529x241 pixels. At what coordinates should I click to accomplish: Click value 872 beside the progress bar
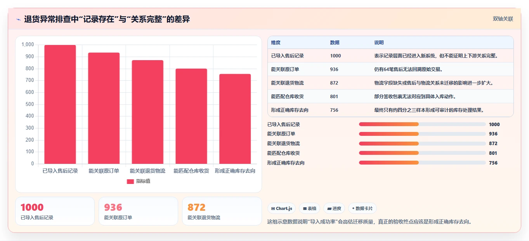pos(493,144)
